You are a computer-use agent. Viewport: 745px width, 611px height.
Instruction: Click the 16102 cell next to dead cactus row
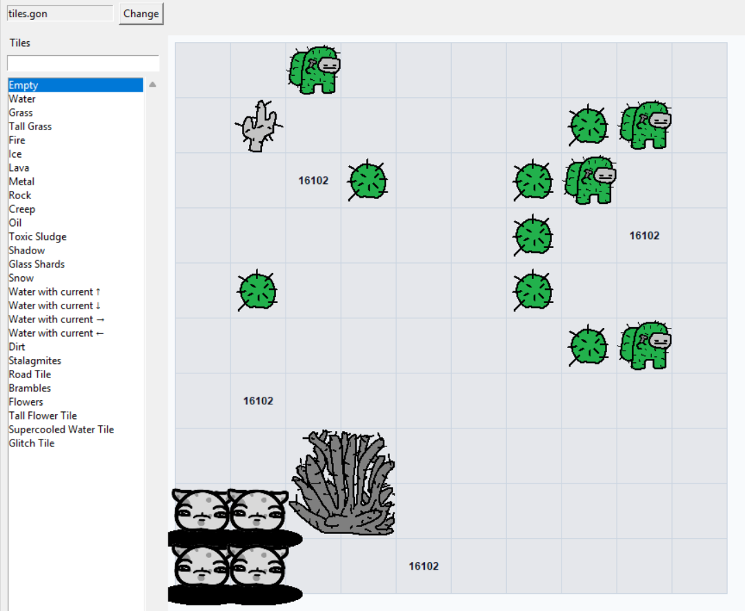[314, 180]
